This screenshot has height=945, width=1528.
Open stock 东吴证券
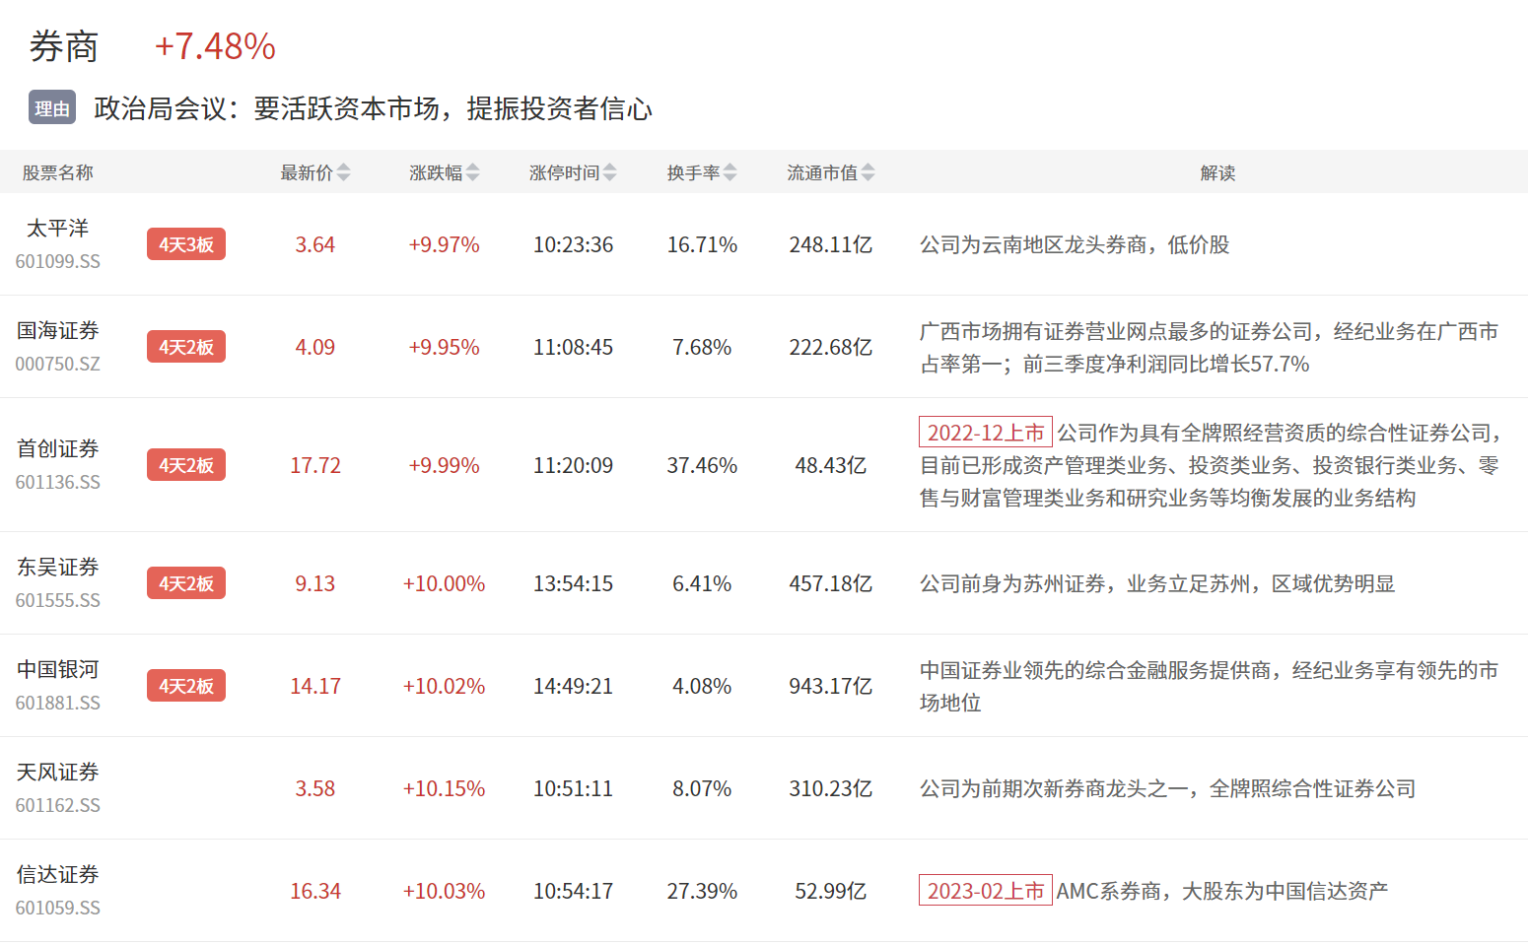coord(57,568)
